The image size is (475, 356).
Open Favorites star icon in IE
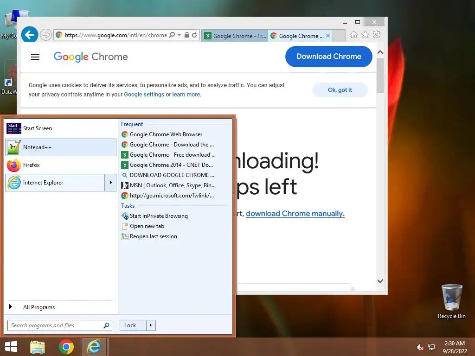click(366, 34)
